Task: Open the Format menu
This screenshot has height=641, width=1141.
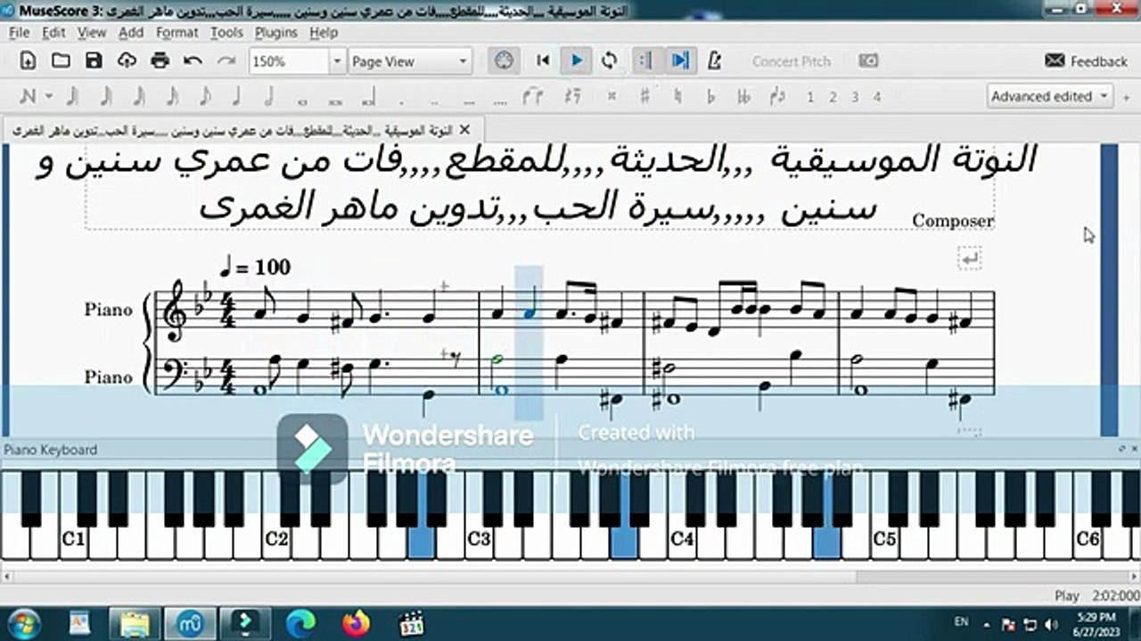Action: (177, 32)
